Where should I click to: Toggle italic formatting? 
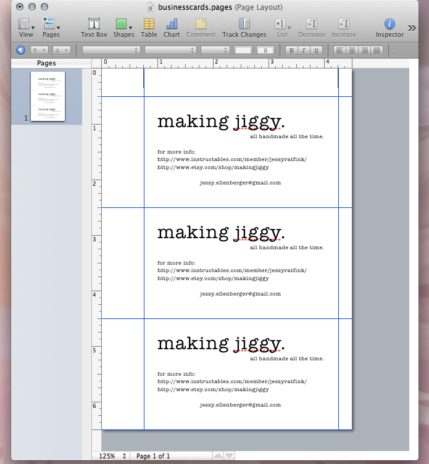tap(304, 51)
